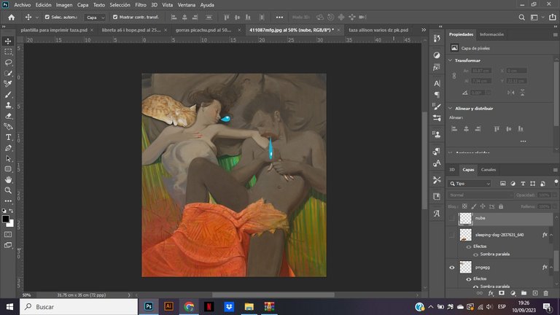560x315 pixels.
Task: Toggle the layer filter switch in Capas
Action: click(x=556, y=182)
